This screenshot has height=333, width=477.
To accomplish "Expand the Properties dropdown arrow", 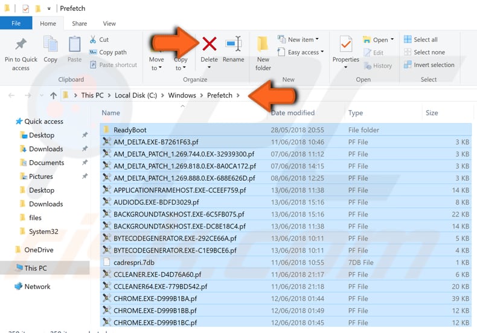I will pos(345,67).
